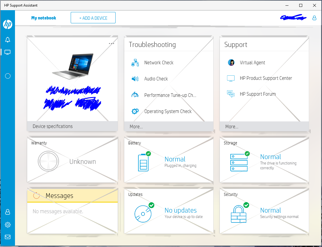Click the Network Check icon
Image resolution: width=322 pixels, height=247 pixels.
tap(135, 62)
